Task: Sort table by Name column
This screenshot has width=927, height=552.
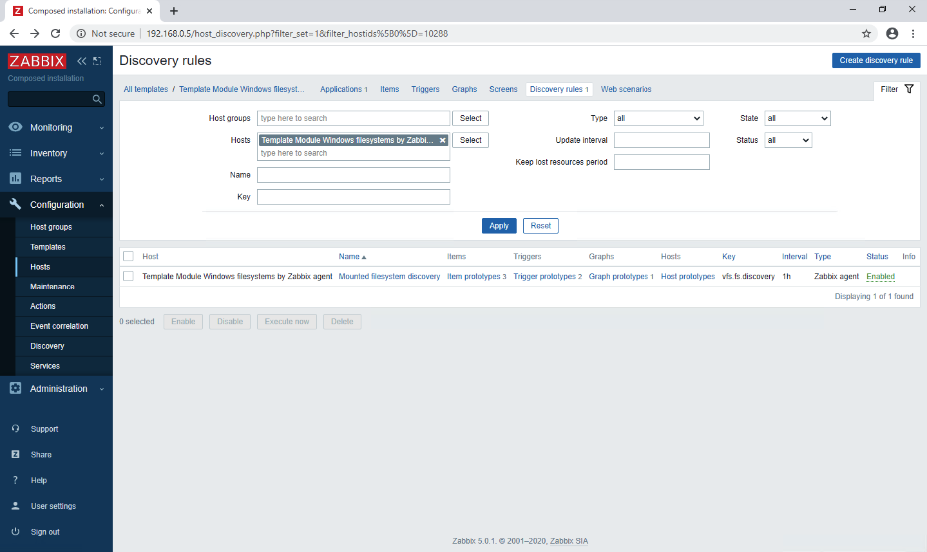Action: point(352,257)
